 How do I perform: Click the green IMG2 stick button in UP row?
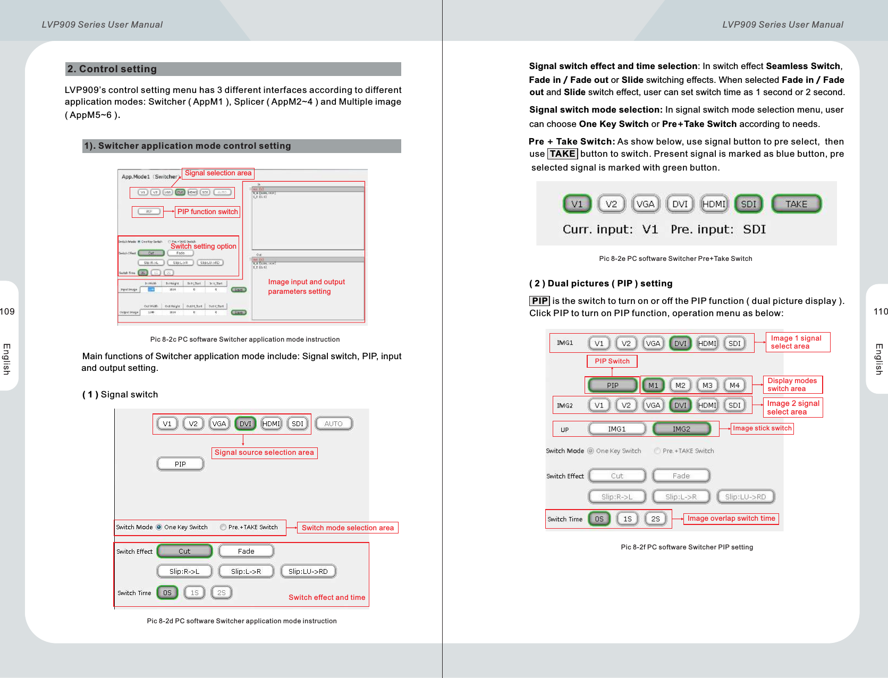(x=681, y=429)
